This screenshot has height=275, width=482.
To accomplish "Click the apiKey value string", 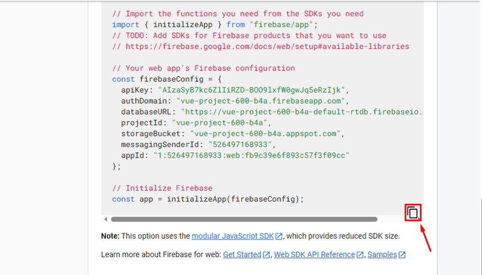I will [251, 90].
